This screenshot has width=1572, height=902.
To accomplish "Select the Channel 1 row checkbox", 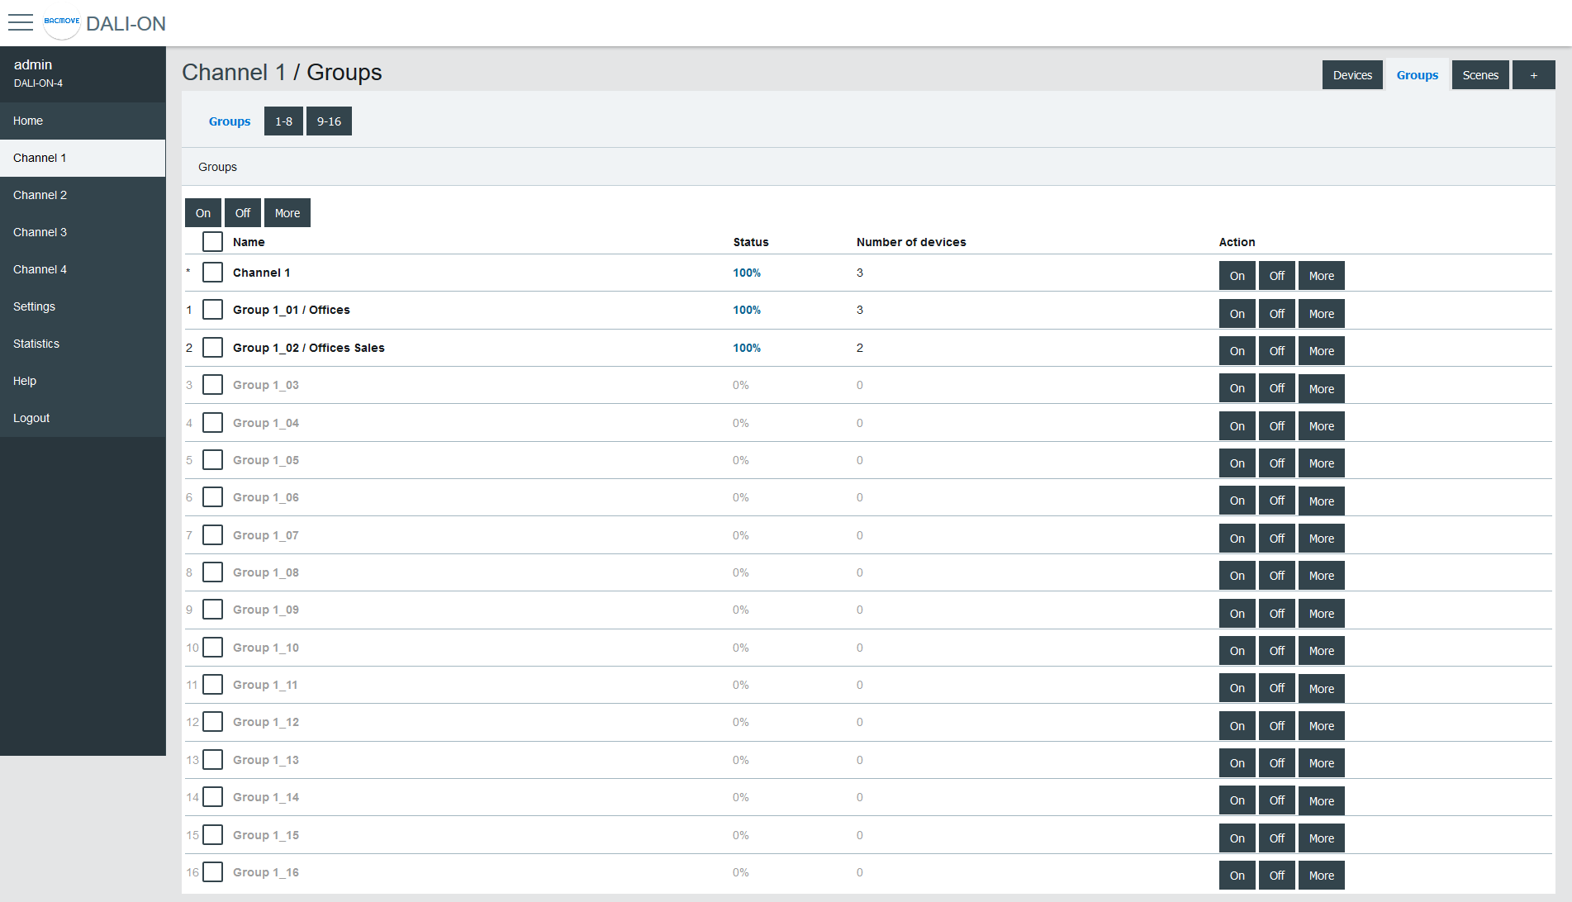I will click(x=212, y=273).
